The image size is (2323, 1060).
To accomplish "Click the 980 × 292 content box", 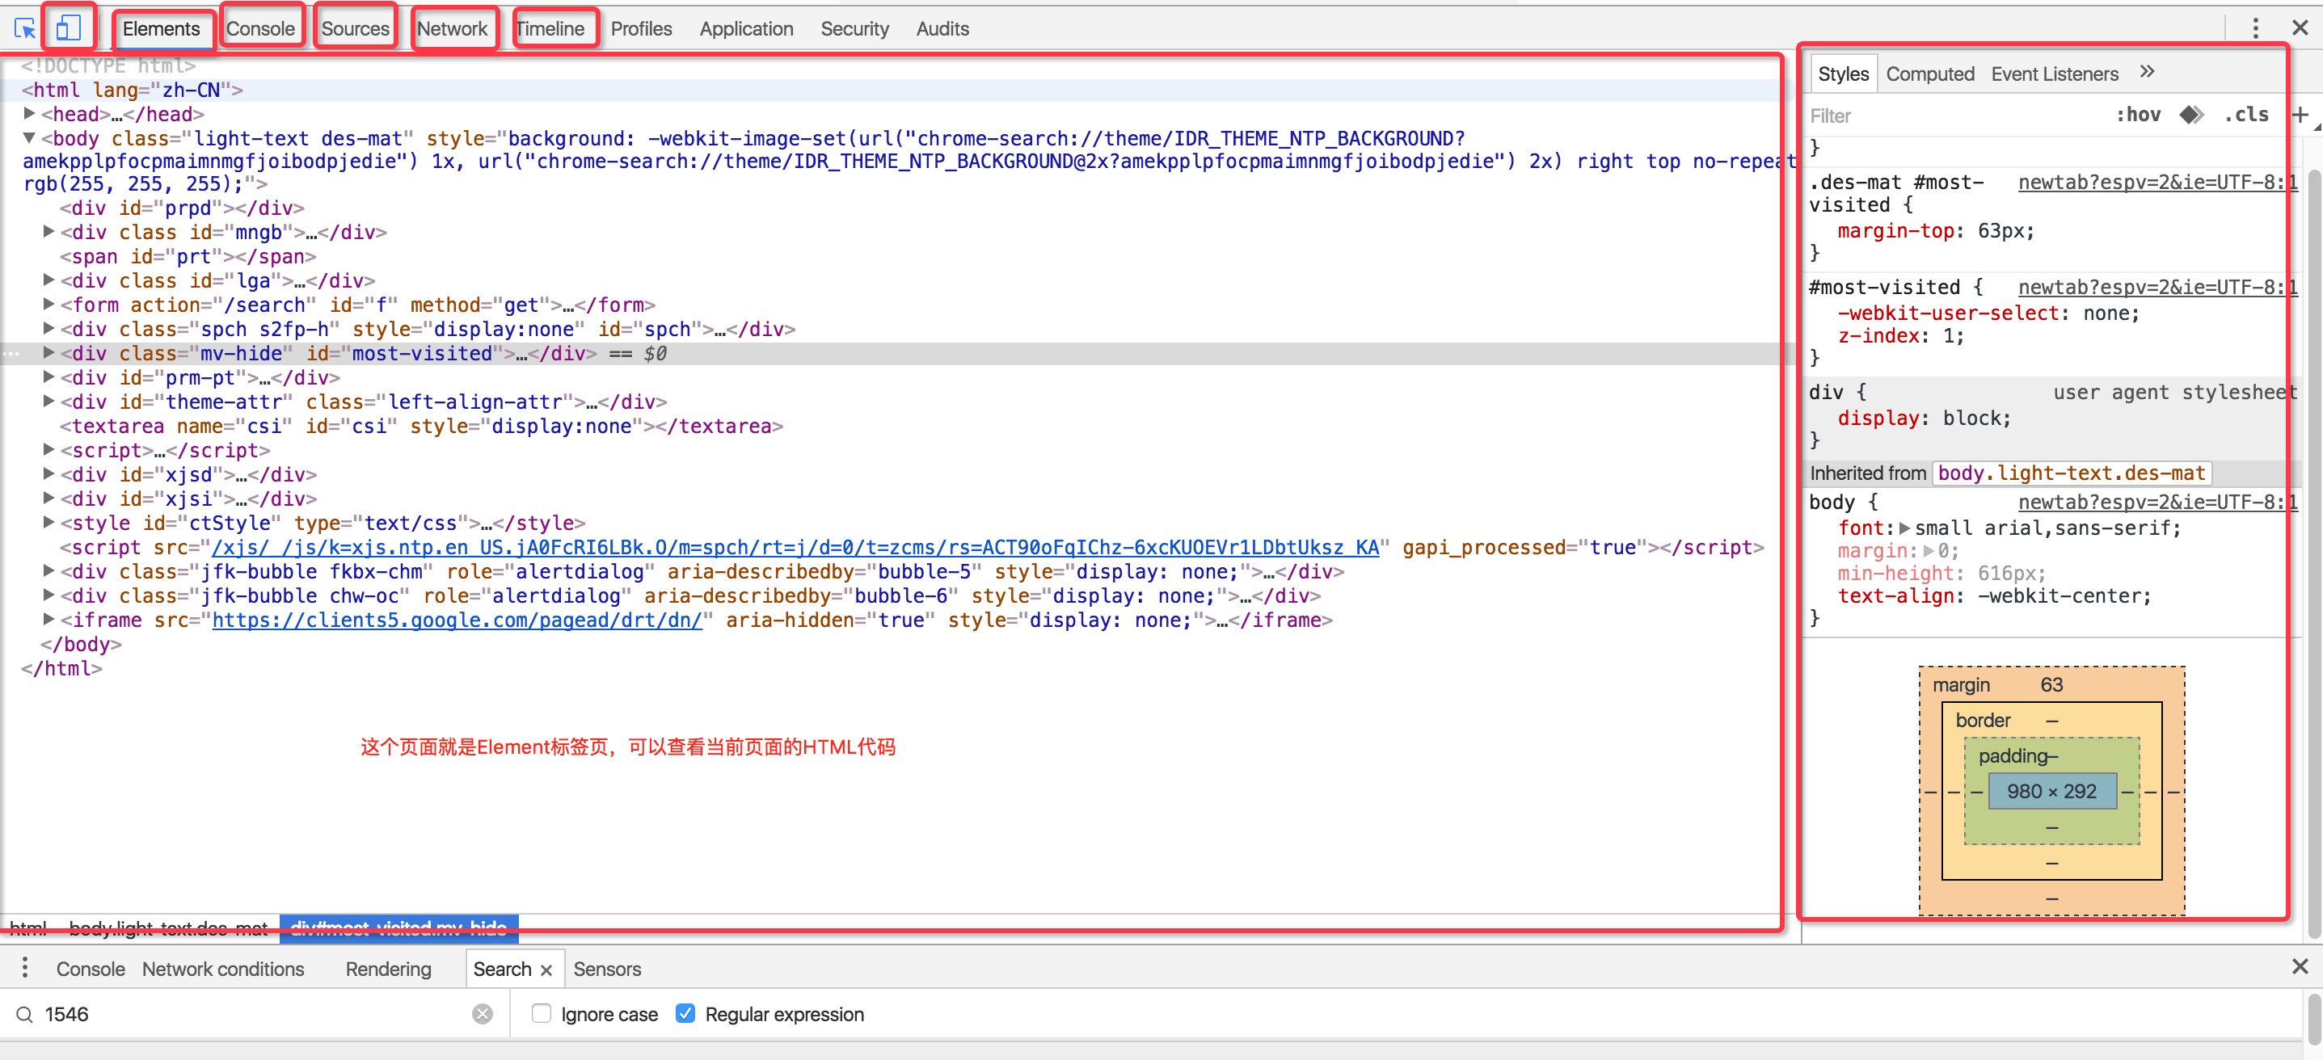I will (2051, 792).
